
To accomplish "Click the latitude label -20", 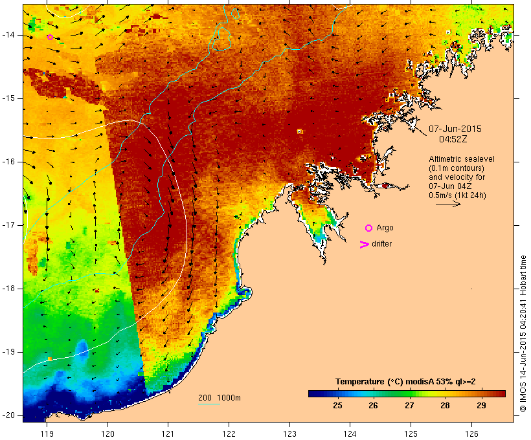I will [8, 415].
